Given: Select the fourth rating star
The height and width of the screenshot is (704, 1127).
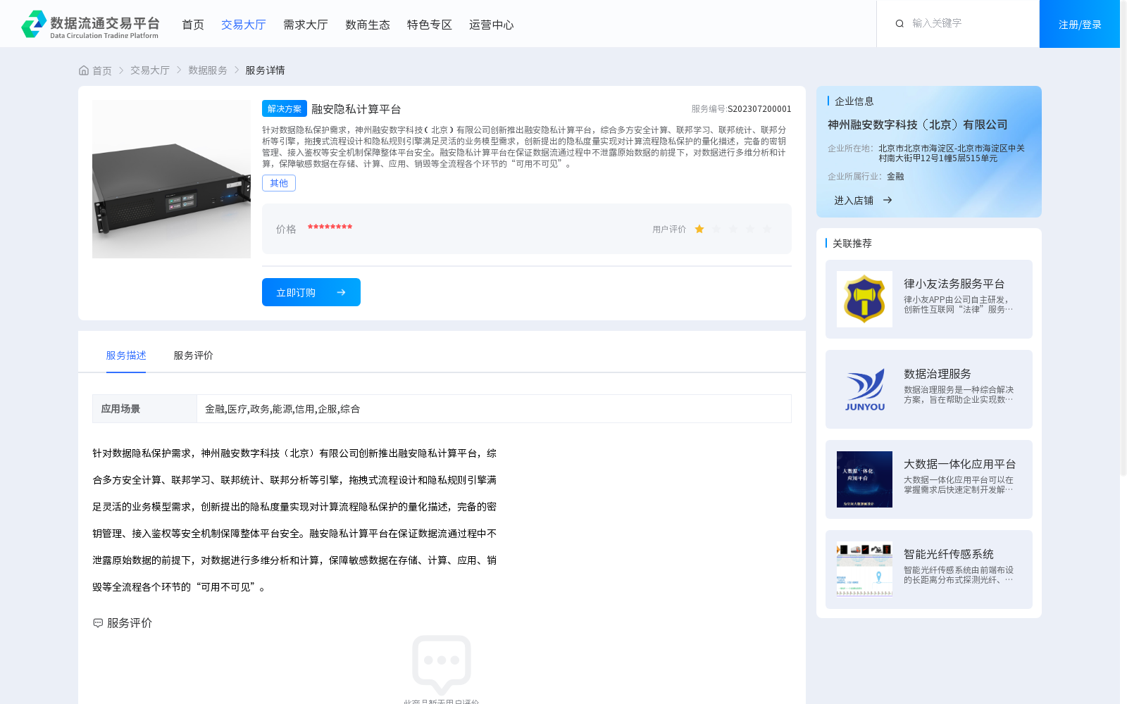Looking at the screenshot, I should (750, 229).
